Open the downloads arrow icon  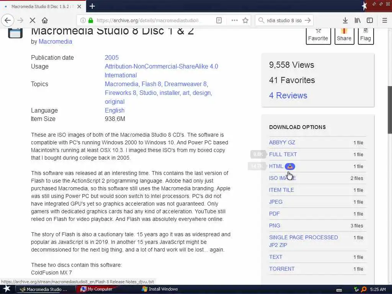tap(345, 20)
